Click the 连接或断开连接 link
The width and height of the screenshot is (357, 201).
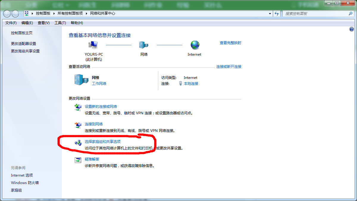click(x=229, y=67)
